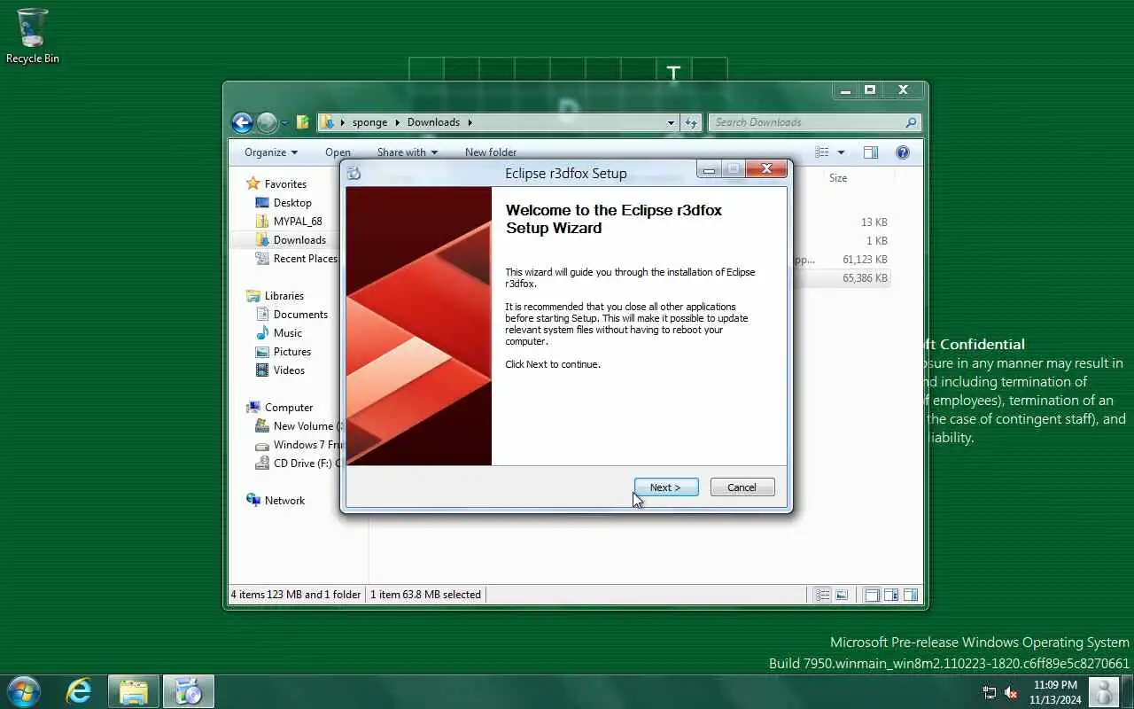1134x709 pixels.
Task: Select Downloads in navigation pane
Action: tap(291, 239)
